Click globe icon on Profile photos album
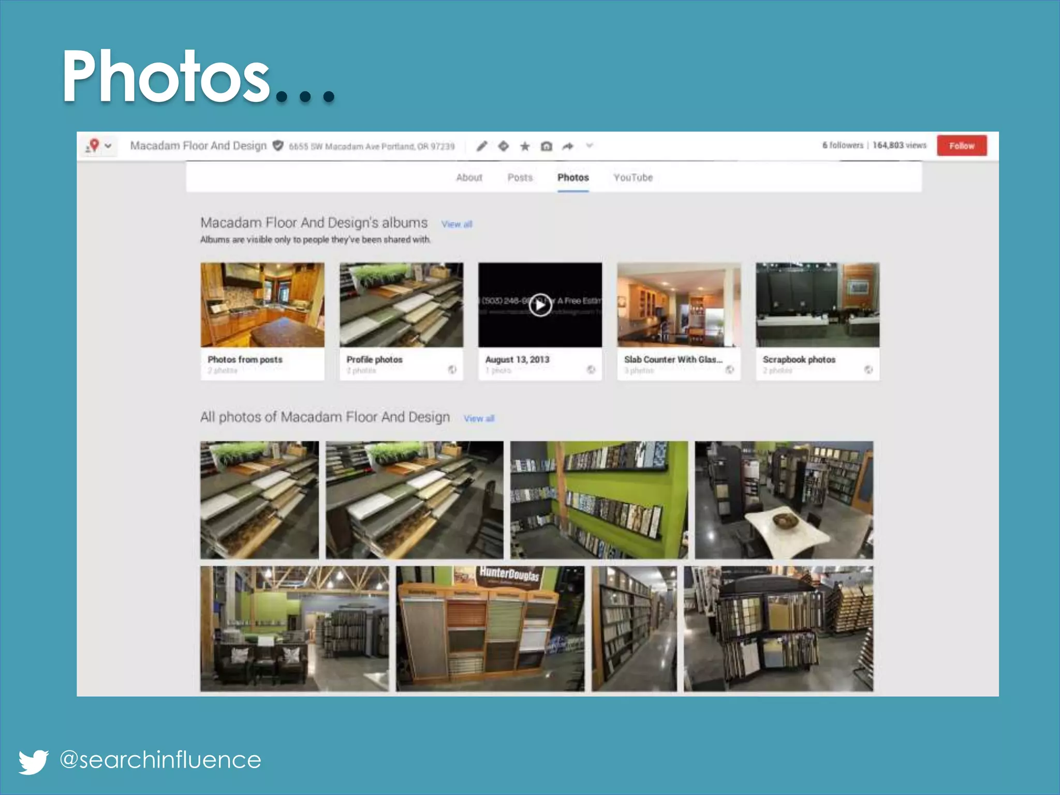 452,370
